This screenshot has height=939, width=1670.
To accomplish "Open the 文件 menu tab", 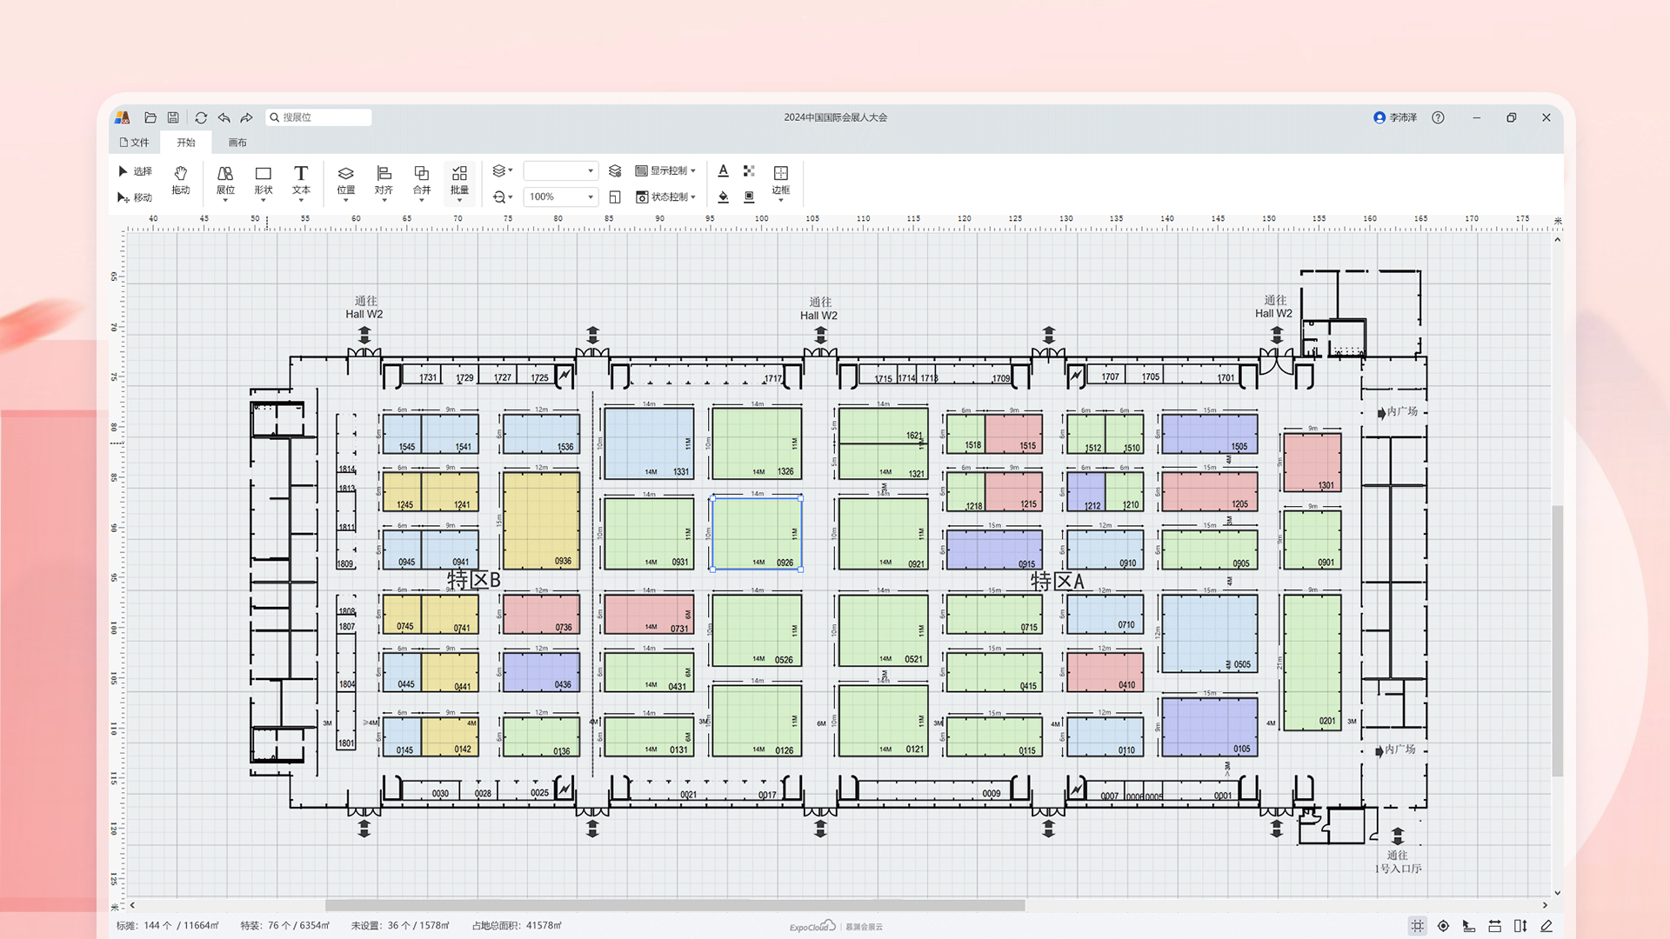I will (x=135, y=143).
